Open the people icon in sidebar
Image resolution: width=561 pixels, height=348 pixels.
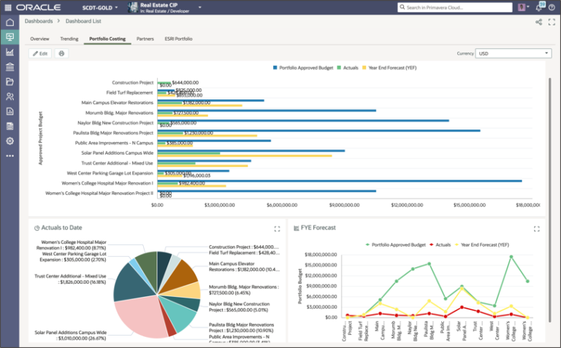[x=9, y=96]
